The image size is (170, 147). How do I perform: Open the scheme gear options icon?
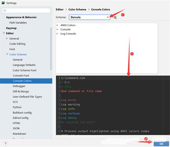pyautogui.click(x=115, y=17)
